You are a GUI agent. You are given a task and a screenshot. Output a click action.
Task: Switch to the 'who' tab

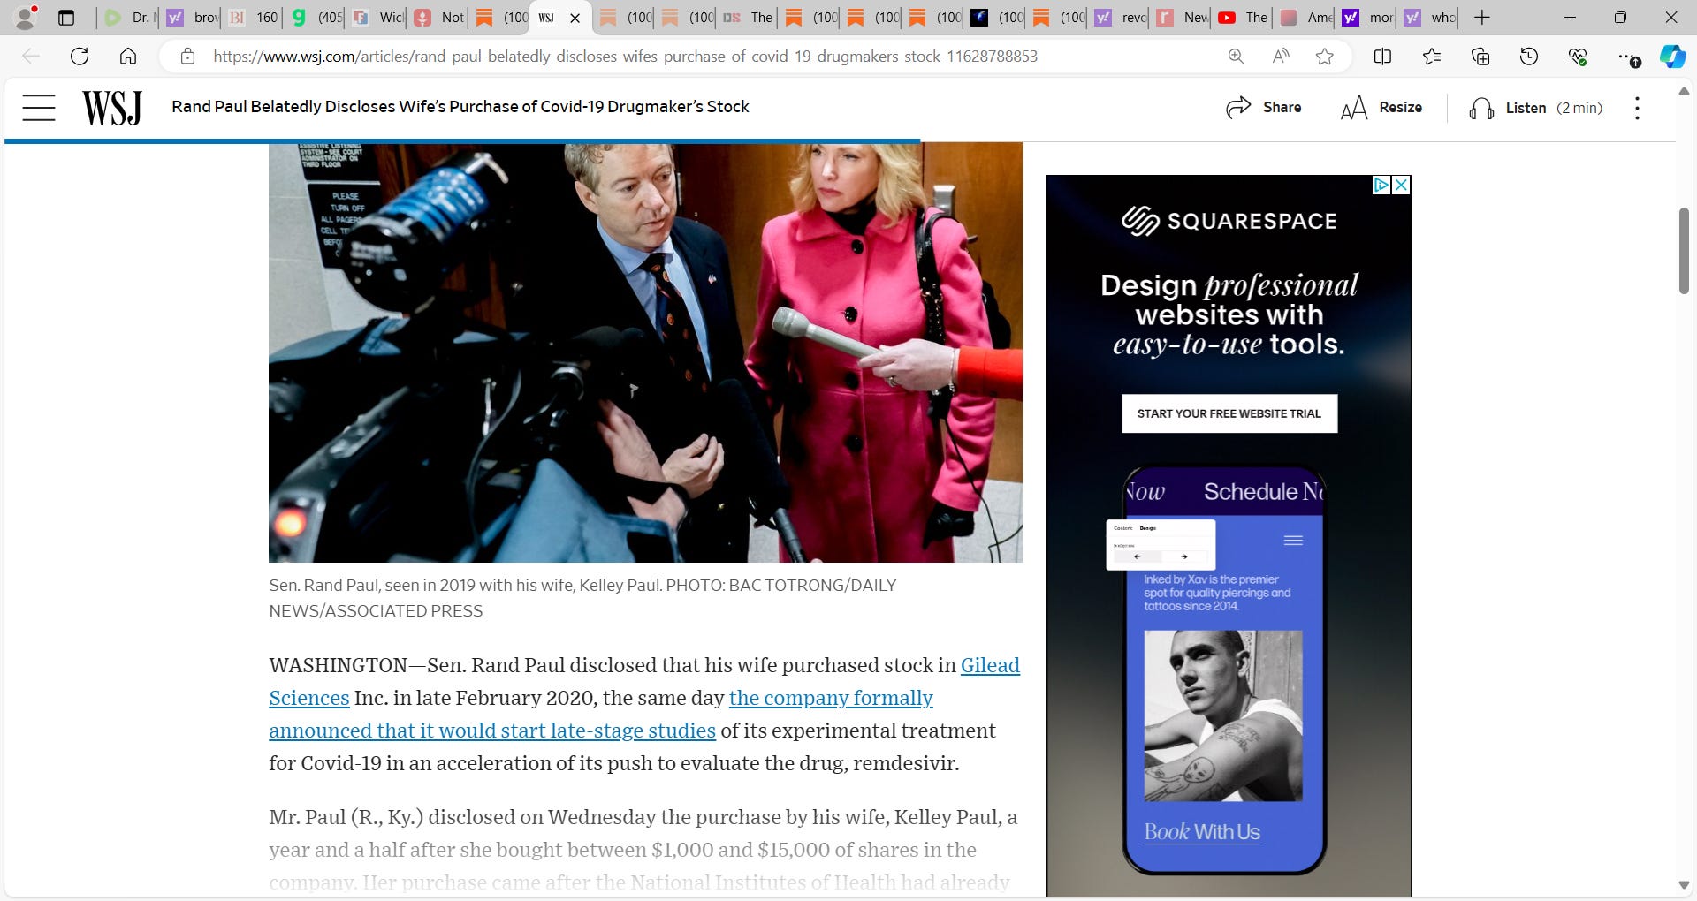[1428, 17]
